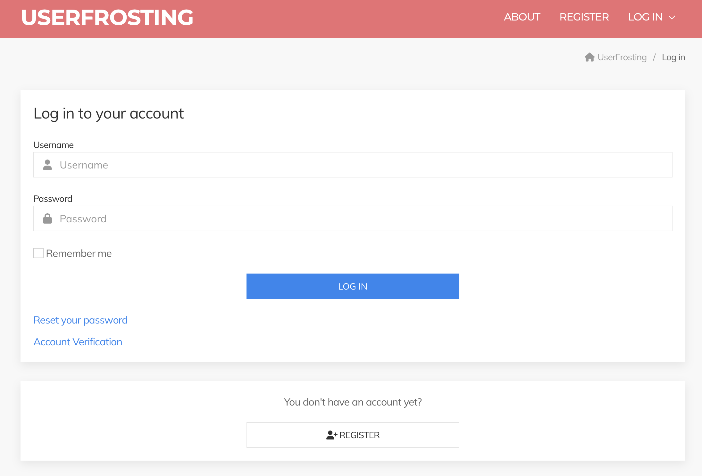Select the 'Log in' breadcrumb text

(673, 57)
